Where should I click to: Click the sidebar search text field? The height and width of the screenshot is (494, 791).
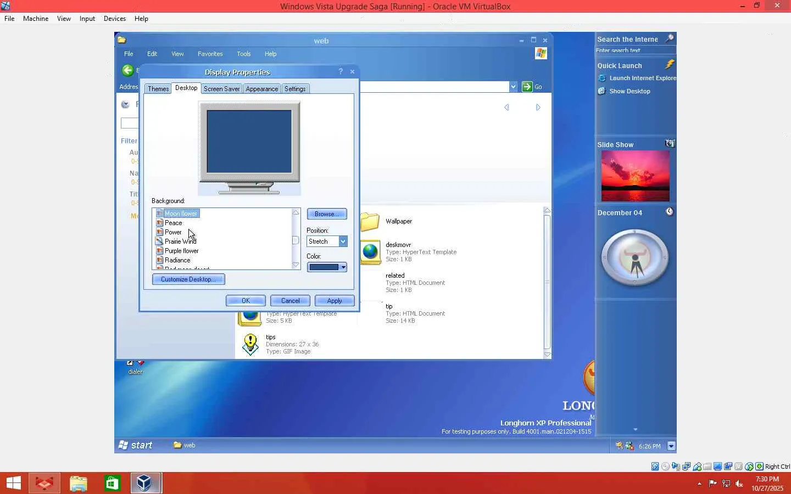pos(636,50)
